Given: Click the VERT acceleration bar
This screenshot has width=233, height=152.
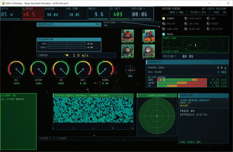Looking at the screenshot, I should coord(67,44).
